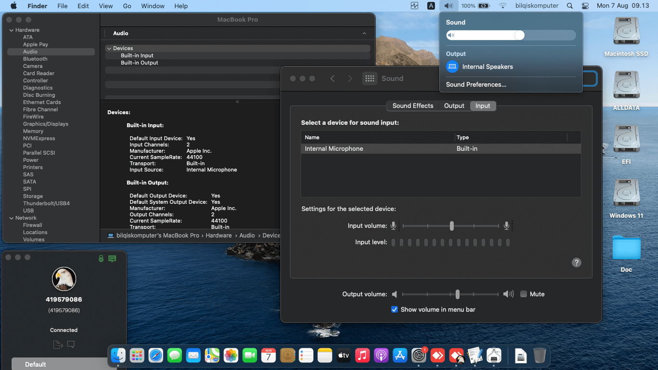Open the Window menu
658x370 pixels.
[x=153, y=6]
